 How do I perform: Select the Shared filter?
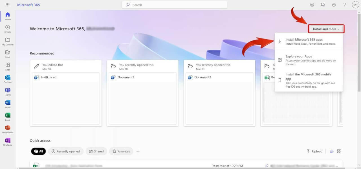(x=96, y=151)
